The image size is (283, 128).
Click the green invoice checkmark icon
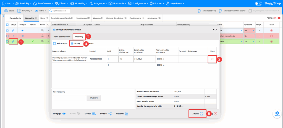pyautogui.click(x=33, y=41)
